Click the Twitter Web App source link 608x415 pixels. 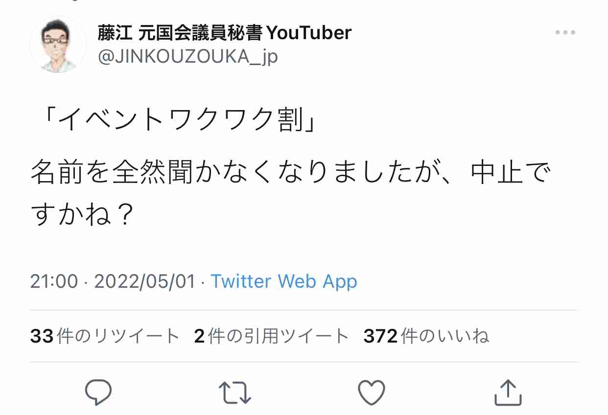[x=284, y=281]
